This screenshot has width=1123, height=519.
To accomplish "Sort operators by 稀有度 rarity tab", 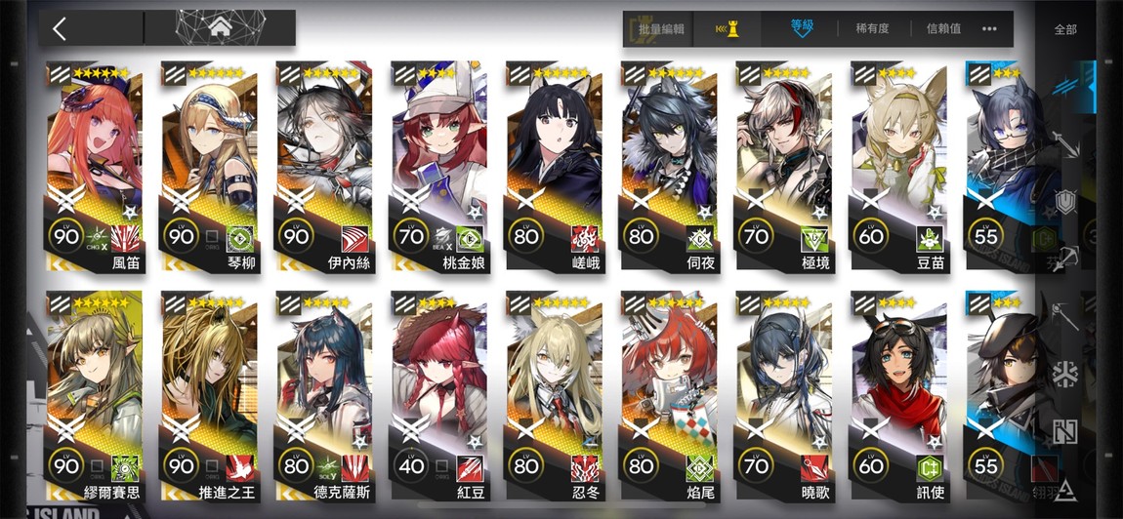I will (872, 29).
